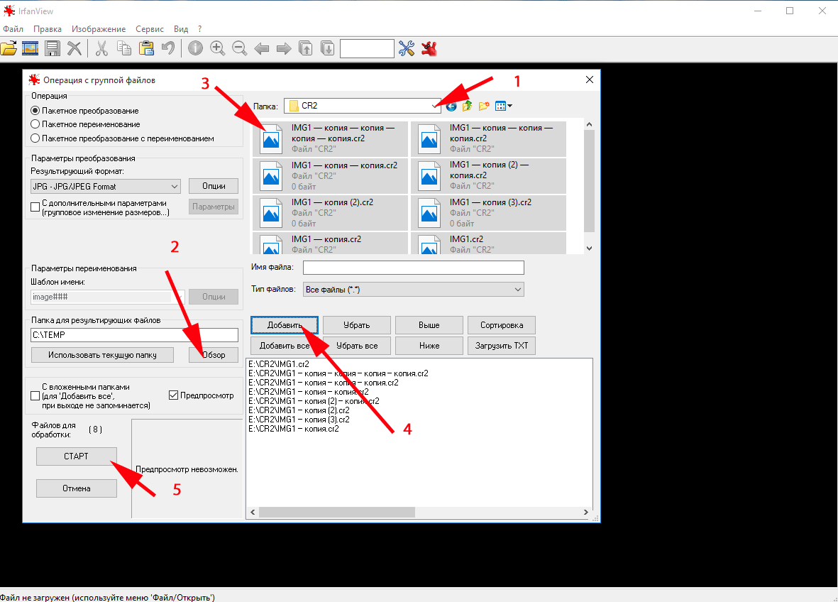The height and width of the screenshot is (602, 838).
Task: Open IrfanView properties with the wrench icon
Action: click(406, 48)
